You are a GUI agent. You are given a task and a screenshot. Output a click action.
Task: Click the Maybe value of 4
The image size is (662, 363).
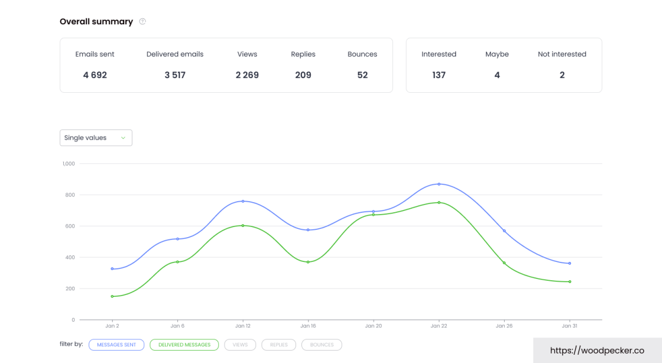[x=496, y=75]
